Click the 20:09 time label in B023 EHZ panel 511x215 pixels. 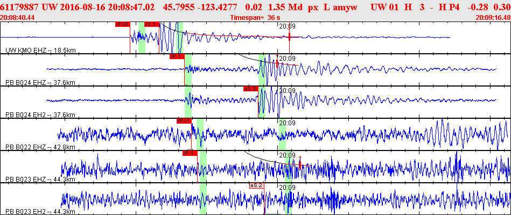click(287, 155)
